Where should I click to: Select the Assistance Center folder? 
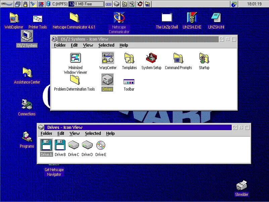coord(27,76)
